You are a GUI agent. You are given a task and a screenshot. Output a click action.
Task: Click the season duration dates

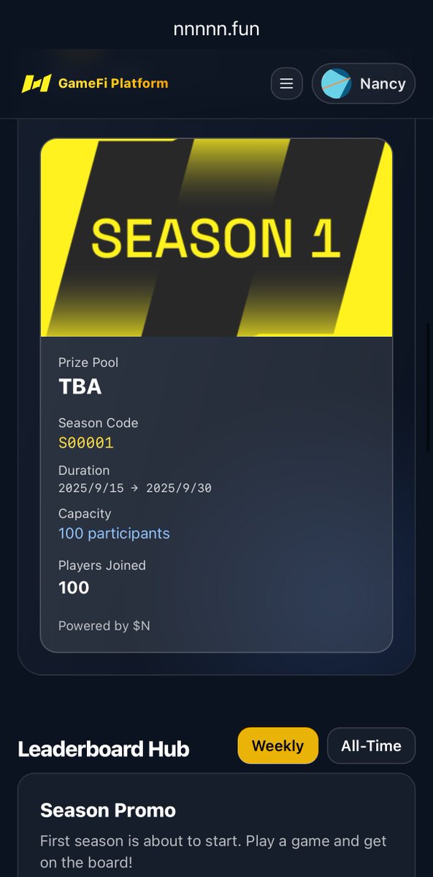coord(135,487)
